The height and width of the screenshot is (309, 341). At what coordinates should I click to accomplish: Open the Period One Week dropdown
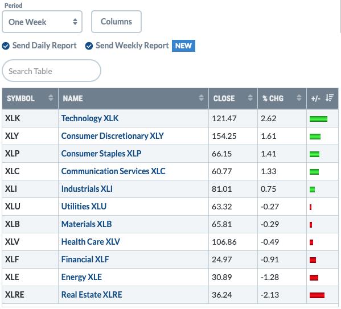pos(42,22)
